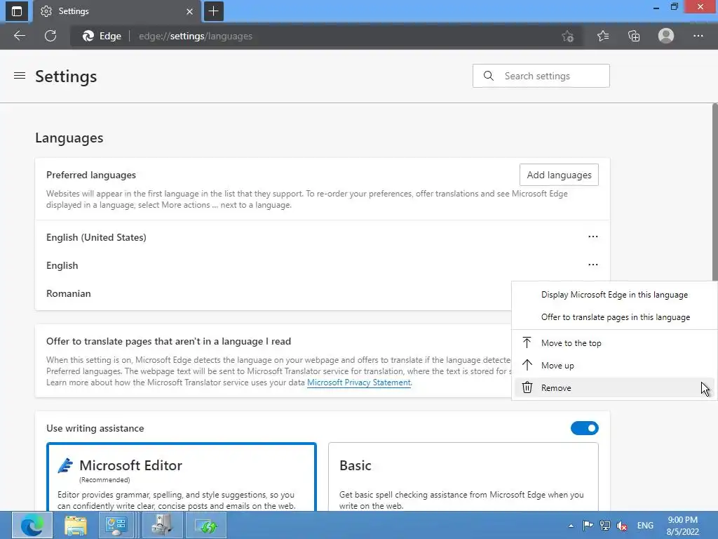Screen dimensions: 718x539
Task: Click the trash icon beside Remove
Action: [x=527, y=387]
